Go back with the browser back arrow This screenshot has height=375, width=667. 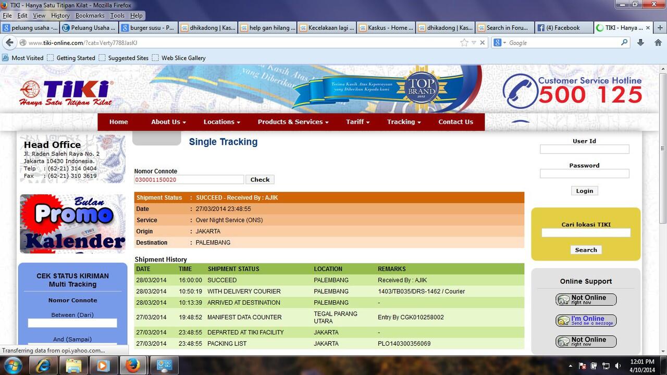click(9, 43)
